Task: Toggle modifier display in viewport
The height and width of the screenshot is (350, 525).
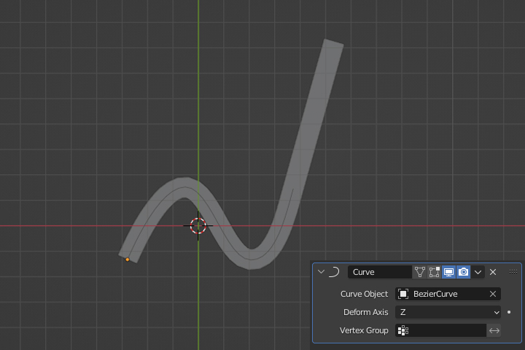Action: [448, 272]
